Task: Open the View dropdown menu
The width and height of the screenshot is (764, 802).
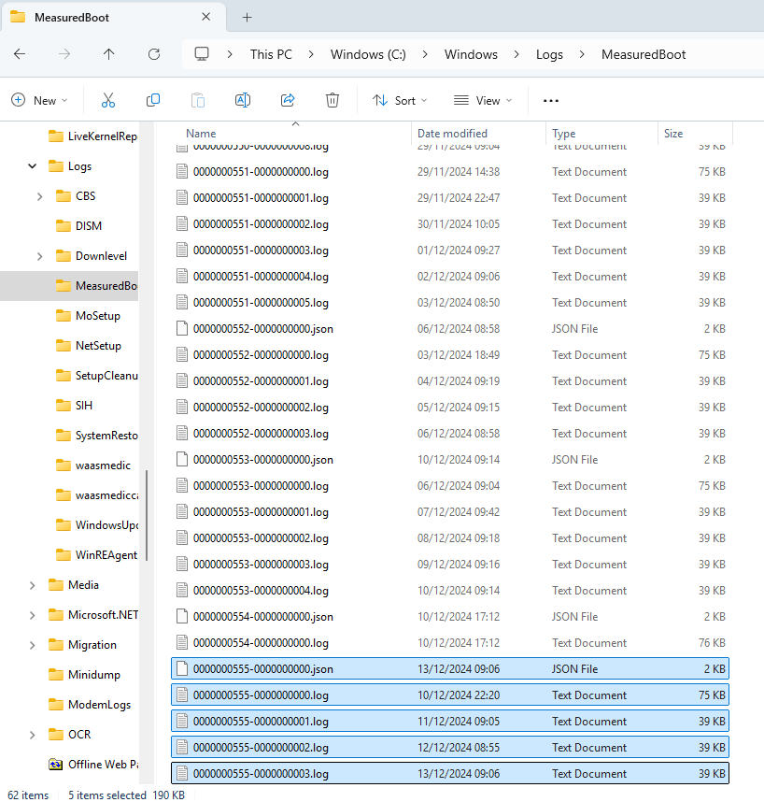Action: 483,100
